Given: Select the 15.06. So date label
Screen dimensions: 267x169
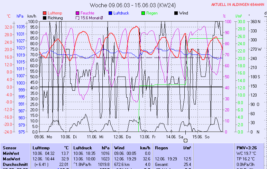Looking at the screenshot, I should point(201,137).
